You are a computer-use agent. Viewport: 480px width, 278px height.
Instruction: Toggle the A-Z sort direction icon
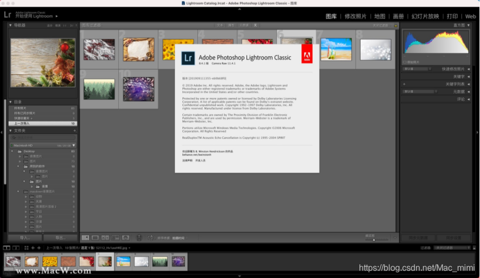pos(151,238)
